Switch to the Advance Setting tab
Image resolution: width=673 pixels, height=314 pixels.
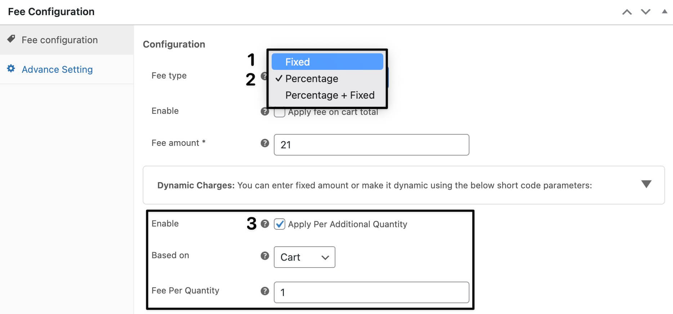tap(57, 69)
